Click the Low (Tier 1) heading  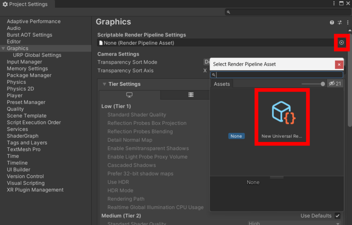(x=116, y=106)
